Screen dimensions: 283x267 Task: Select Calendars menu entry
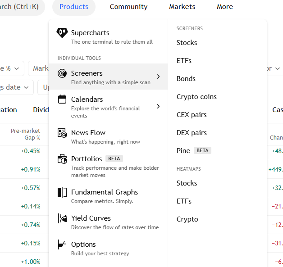(108, 107)
